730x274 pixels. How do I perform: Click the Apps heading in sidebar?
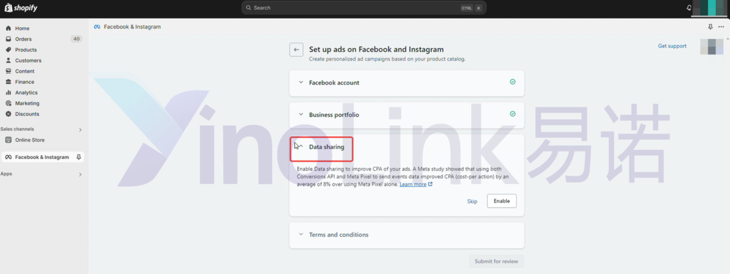(x=6, y=174)
